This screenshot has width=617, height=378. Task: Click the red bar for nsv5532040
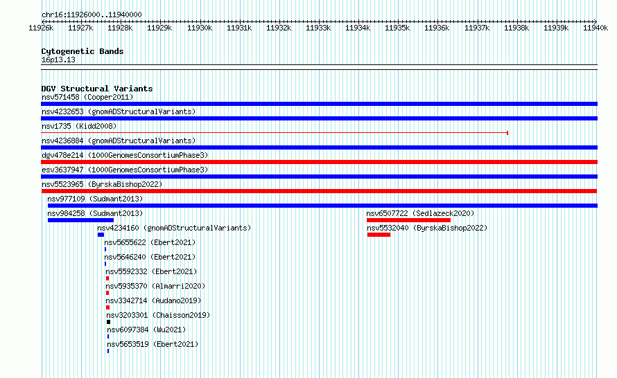pyautogui.click(x=379, y=235)
